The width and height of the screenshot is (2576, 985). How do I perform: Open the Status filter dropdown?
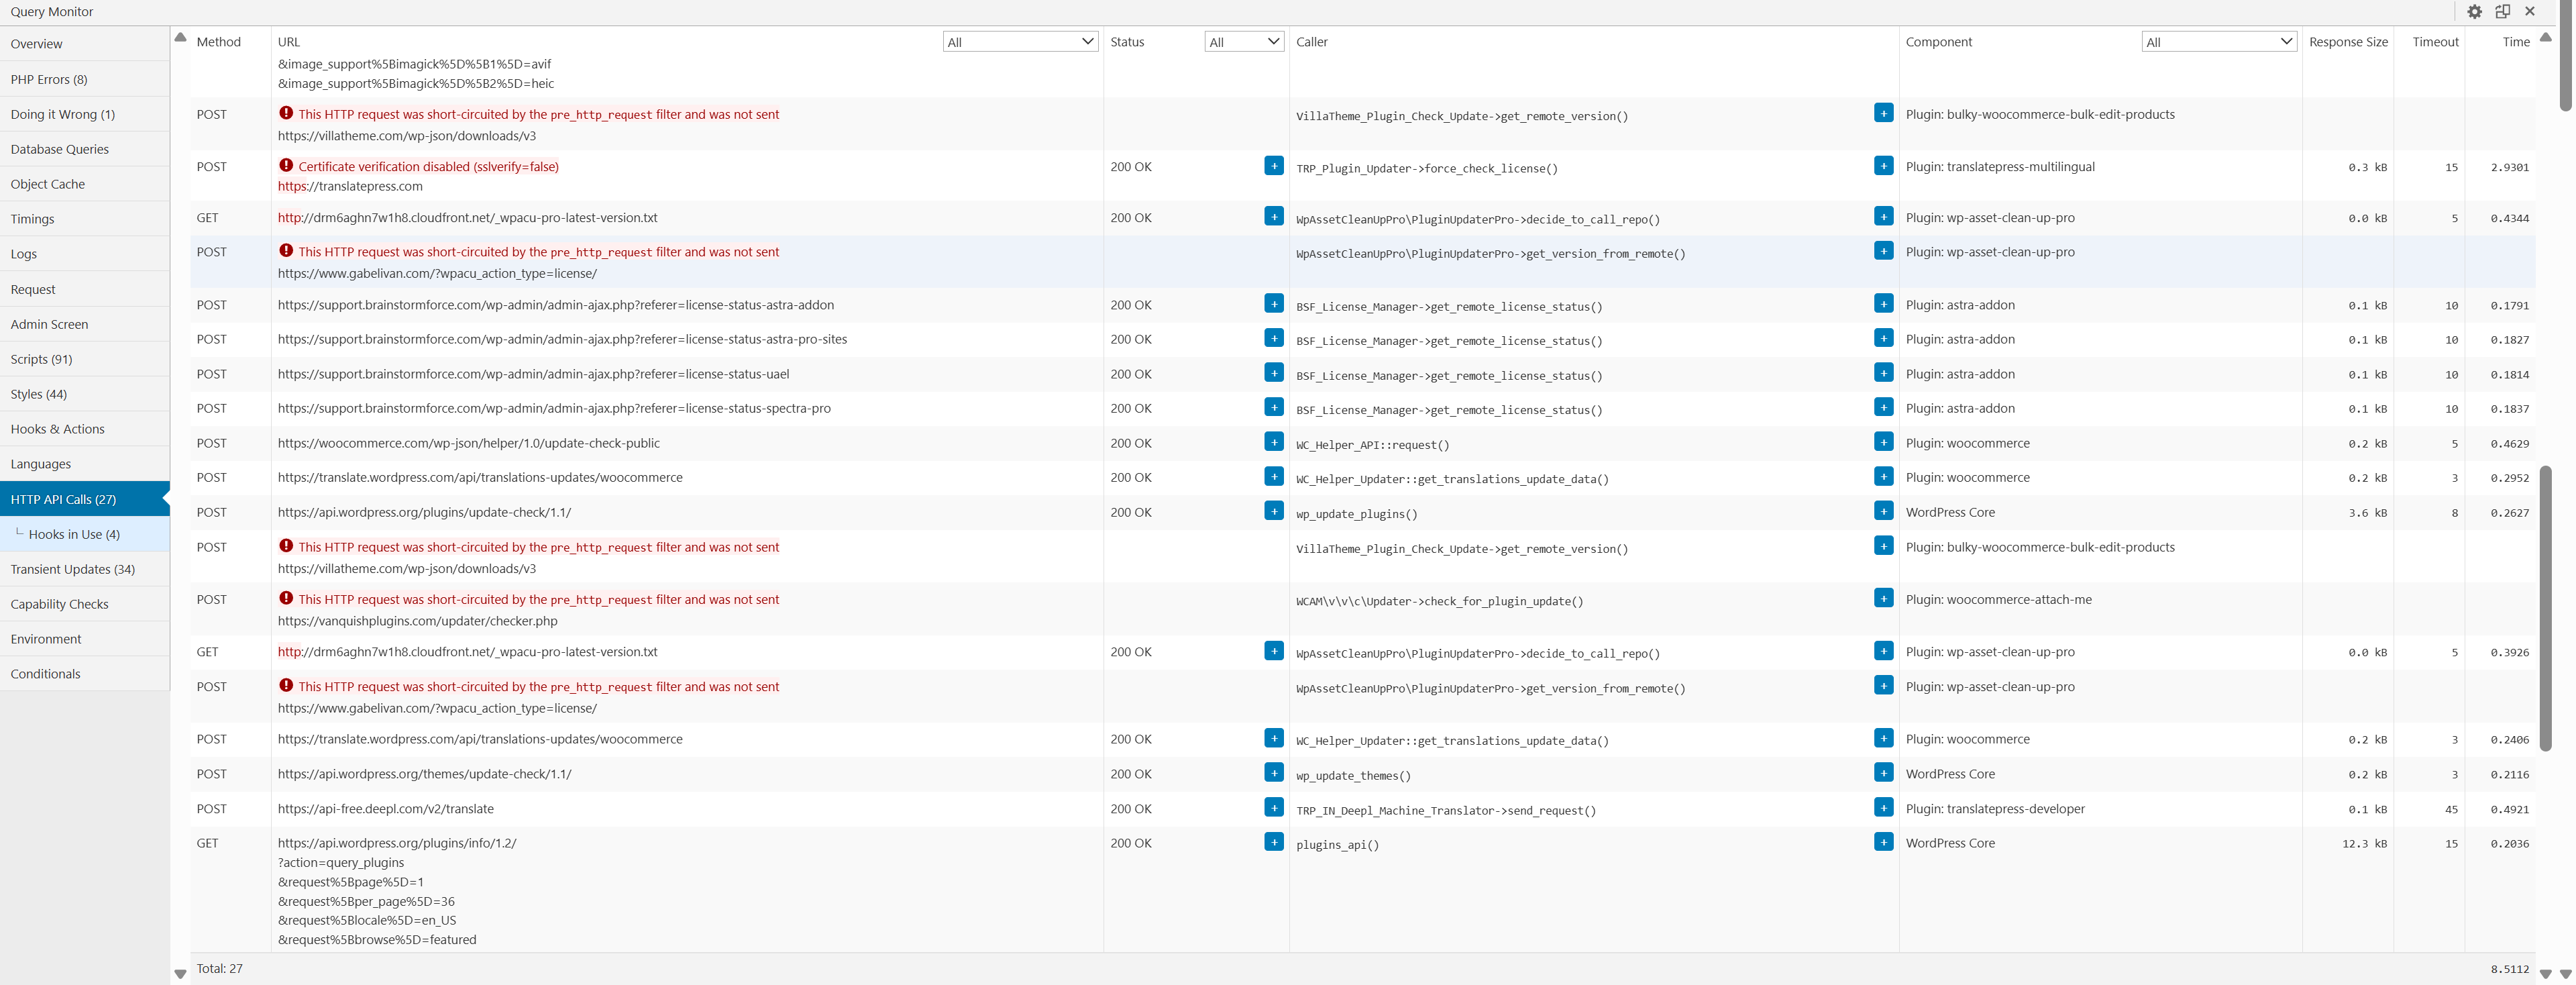pos(1244,42)
